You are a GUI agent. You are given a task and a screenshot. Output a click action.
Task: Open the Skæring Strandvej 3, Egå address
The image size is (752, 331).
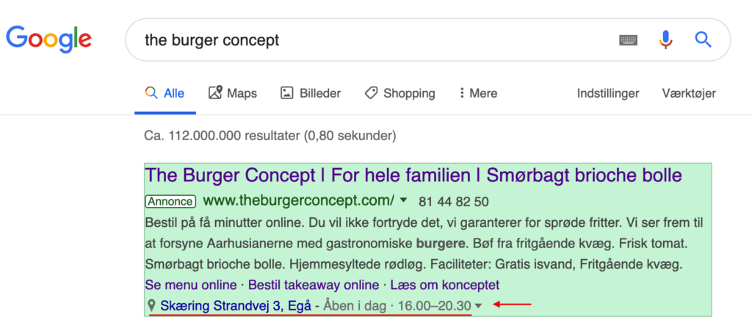click(236, 305)
